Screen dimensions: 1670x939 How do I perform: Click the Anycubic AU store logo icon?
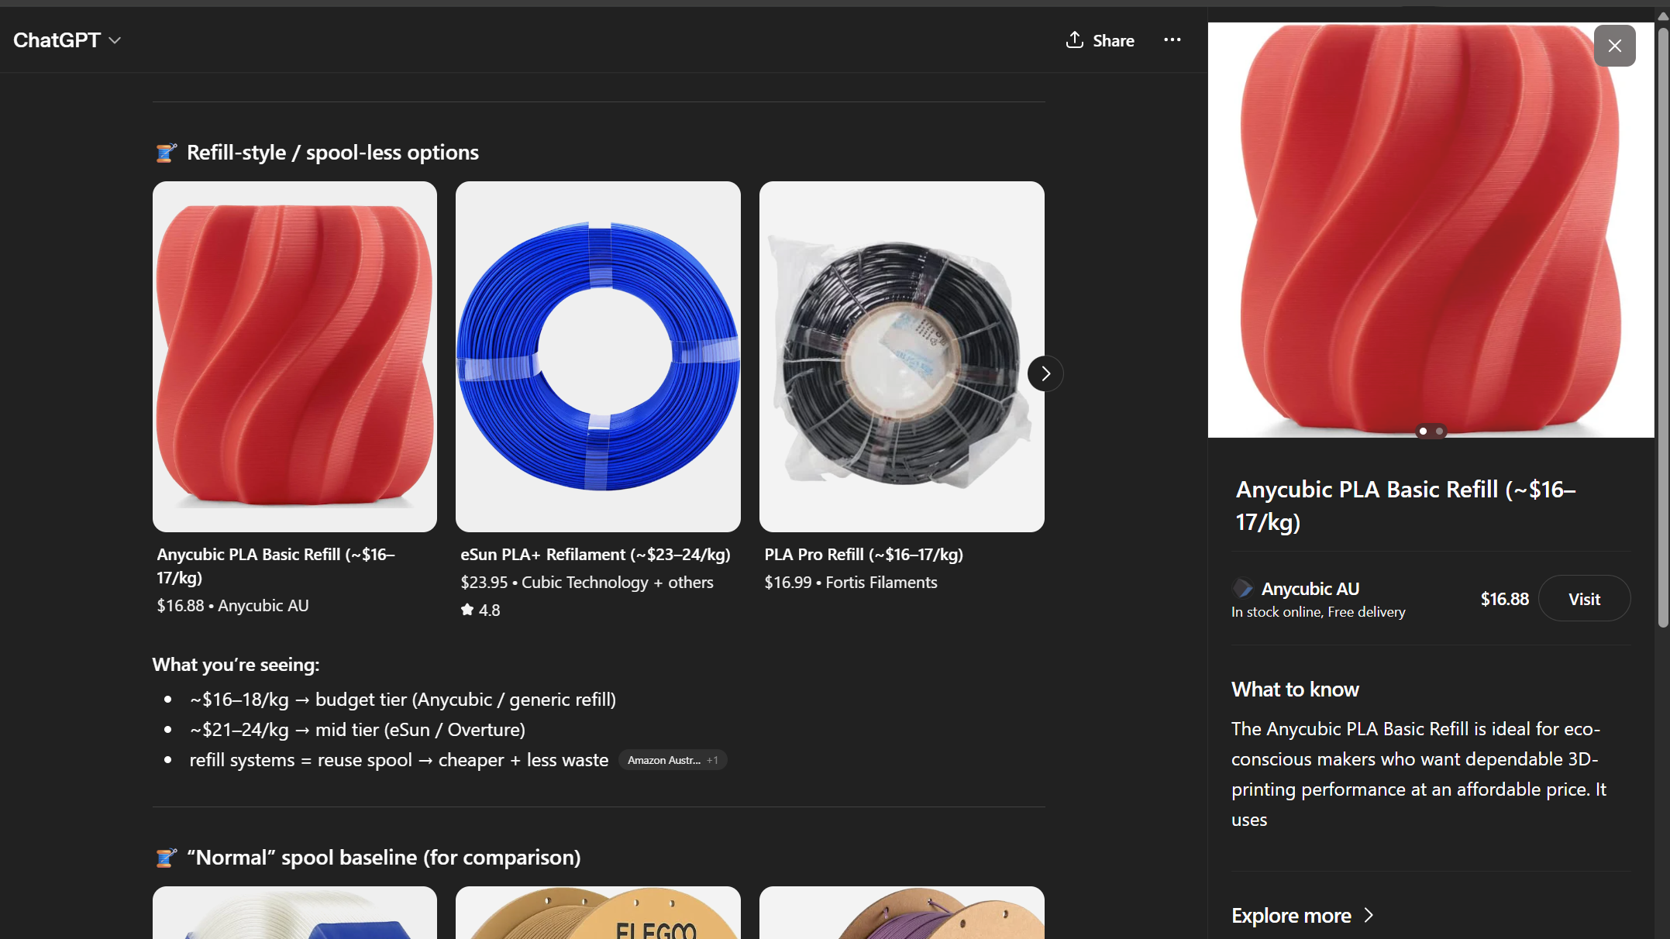coord(1243,589)
